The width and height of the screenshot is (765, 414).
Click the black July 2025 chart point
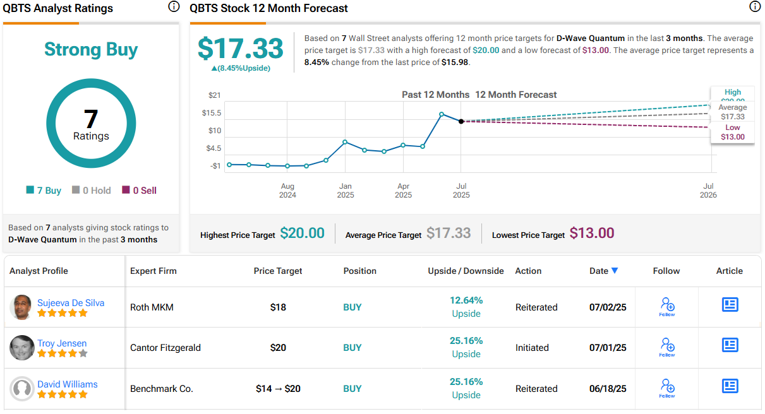(461, 121)
